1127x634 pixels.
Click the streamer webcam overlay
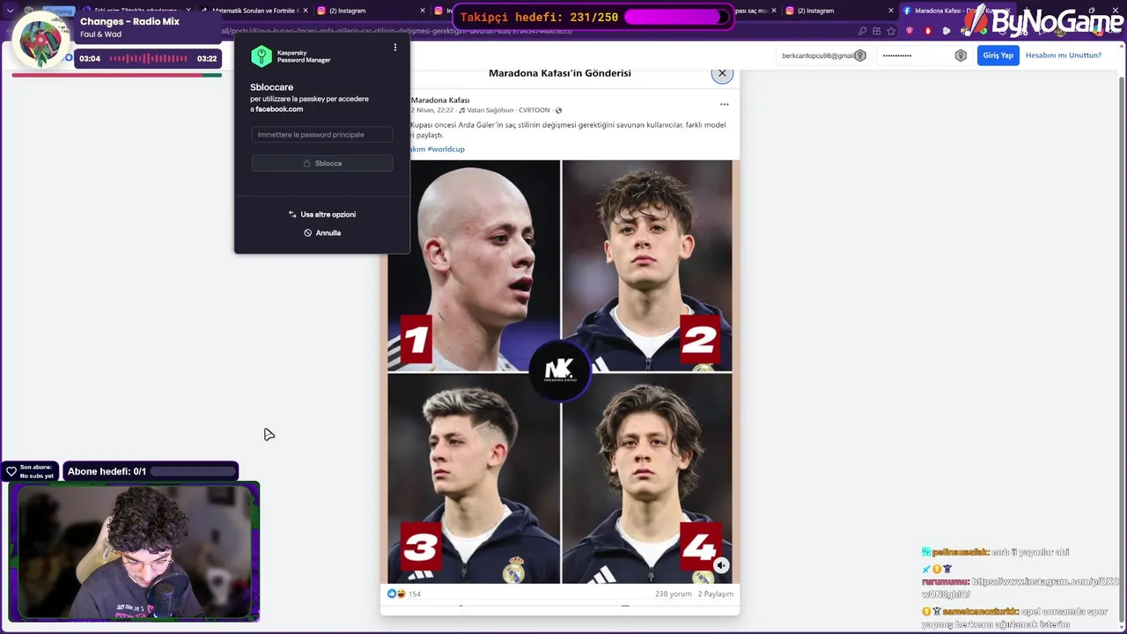click(134, 552)
